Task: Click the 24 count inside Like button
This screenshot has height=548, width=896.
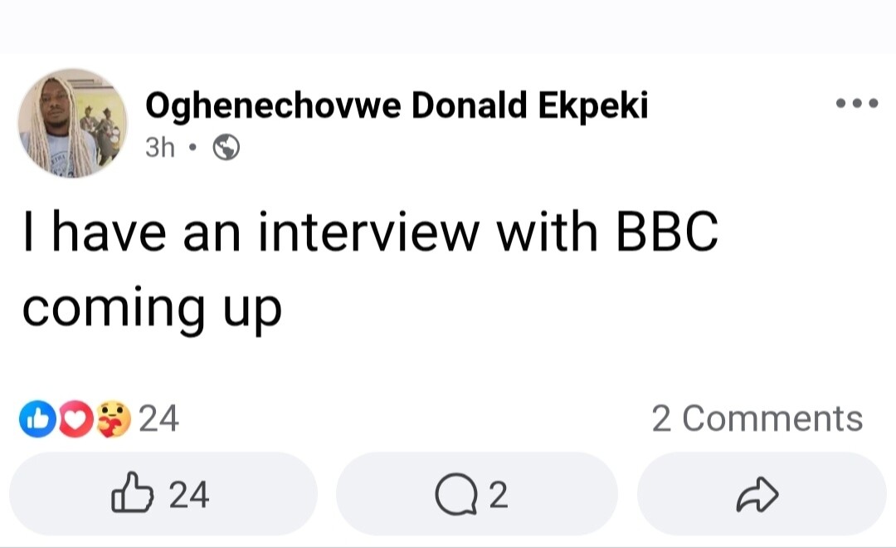Action: tap(189, 496)
